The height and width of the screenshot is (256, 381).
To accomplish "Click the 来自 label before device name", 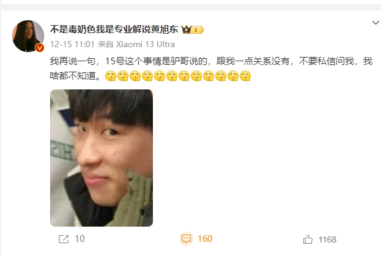I will pos(105,44).
